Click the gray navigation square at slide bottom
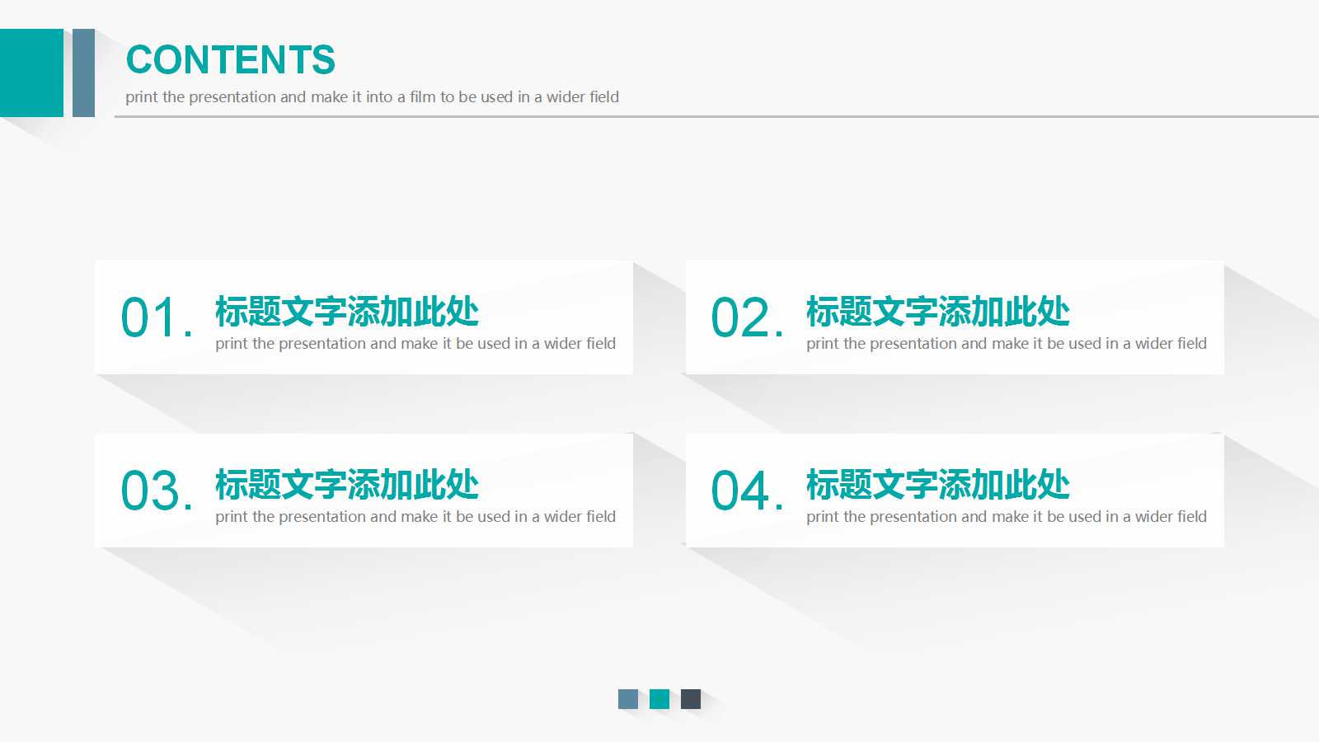 click(628, 698)
